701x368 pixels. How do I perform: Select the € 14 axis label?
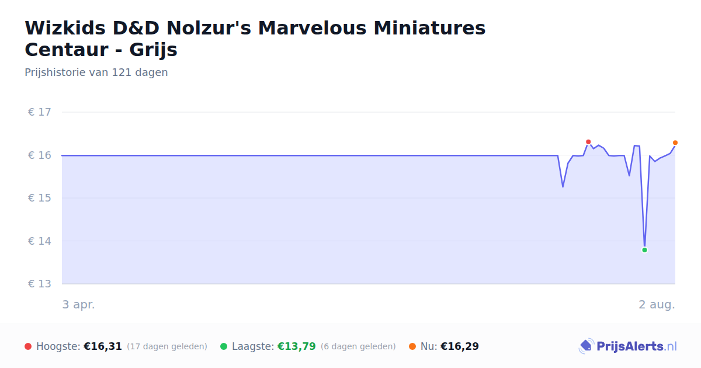[40, 241]
